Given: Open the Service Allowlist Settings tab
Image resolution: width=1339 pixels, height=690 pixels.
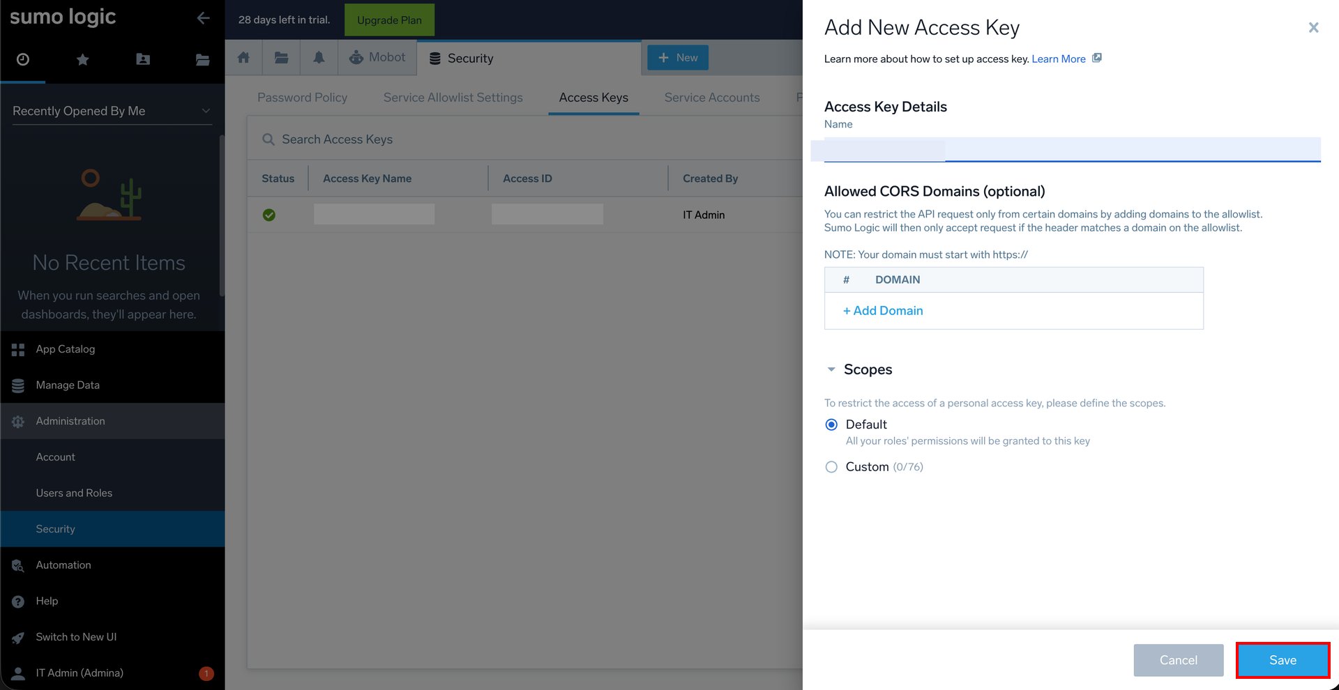Looking at the screenshot, I should (453, 98).
